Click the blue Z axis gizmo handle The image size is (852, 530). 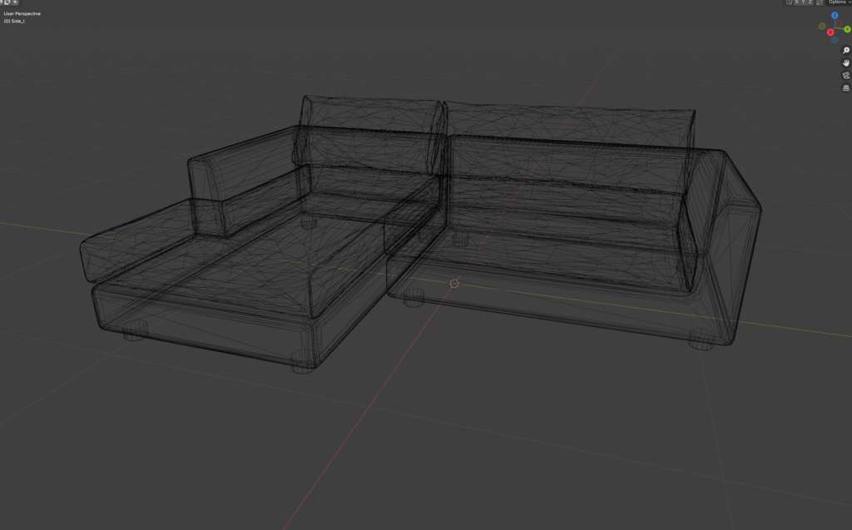(x=835, y=15)
